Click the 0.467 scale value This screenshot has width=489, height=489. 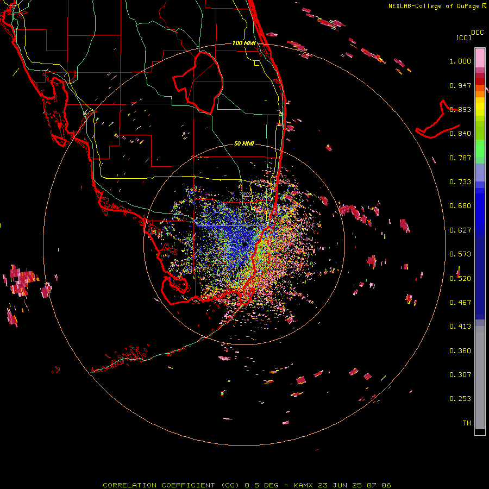coord(460,303)
